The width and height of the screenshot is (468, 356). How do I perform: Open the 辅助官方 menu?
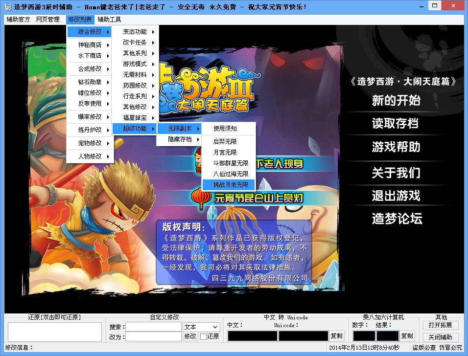tap(18, 20)
